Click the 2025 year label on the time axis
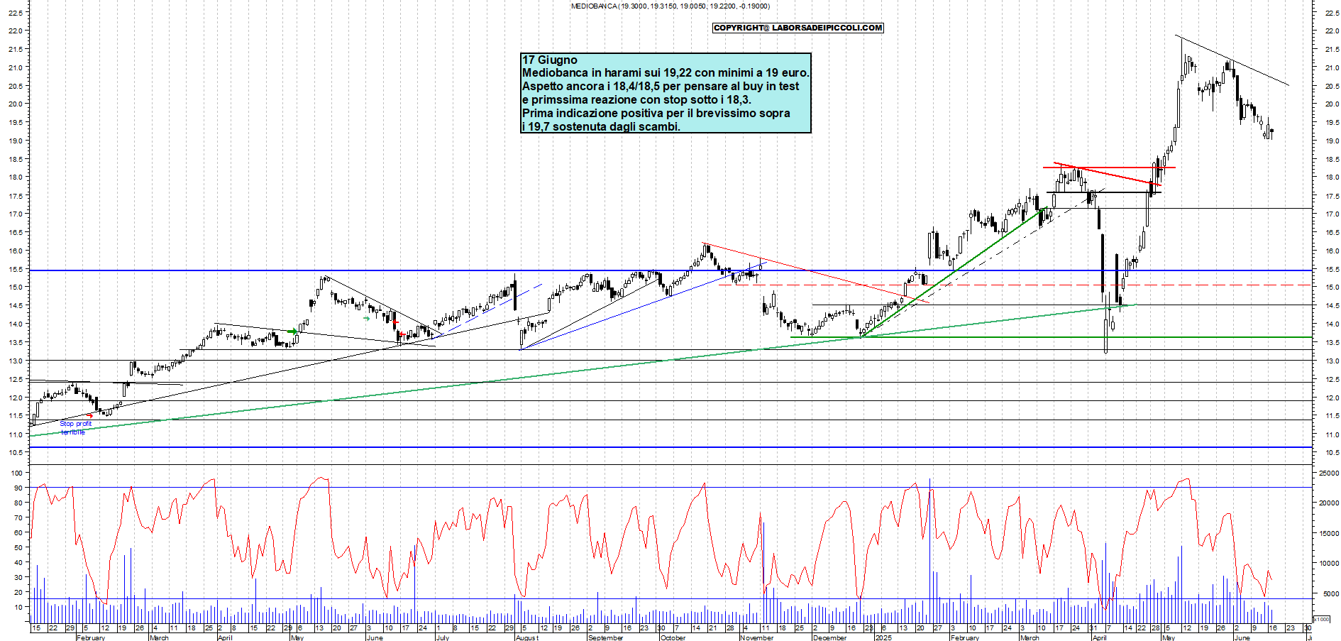Viewport: 1341px width, 641px height. coord(883,637)
